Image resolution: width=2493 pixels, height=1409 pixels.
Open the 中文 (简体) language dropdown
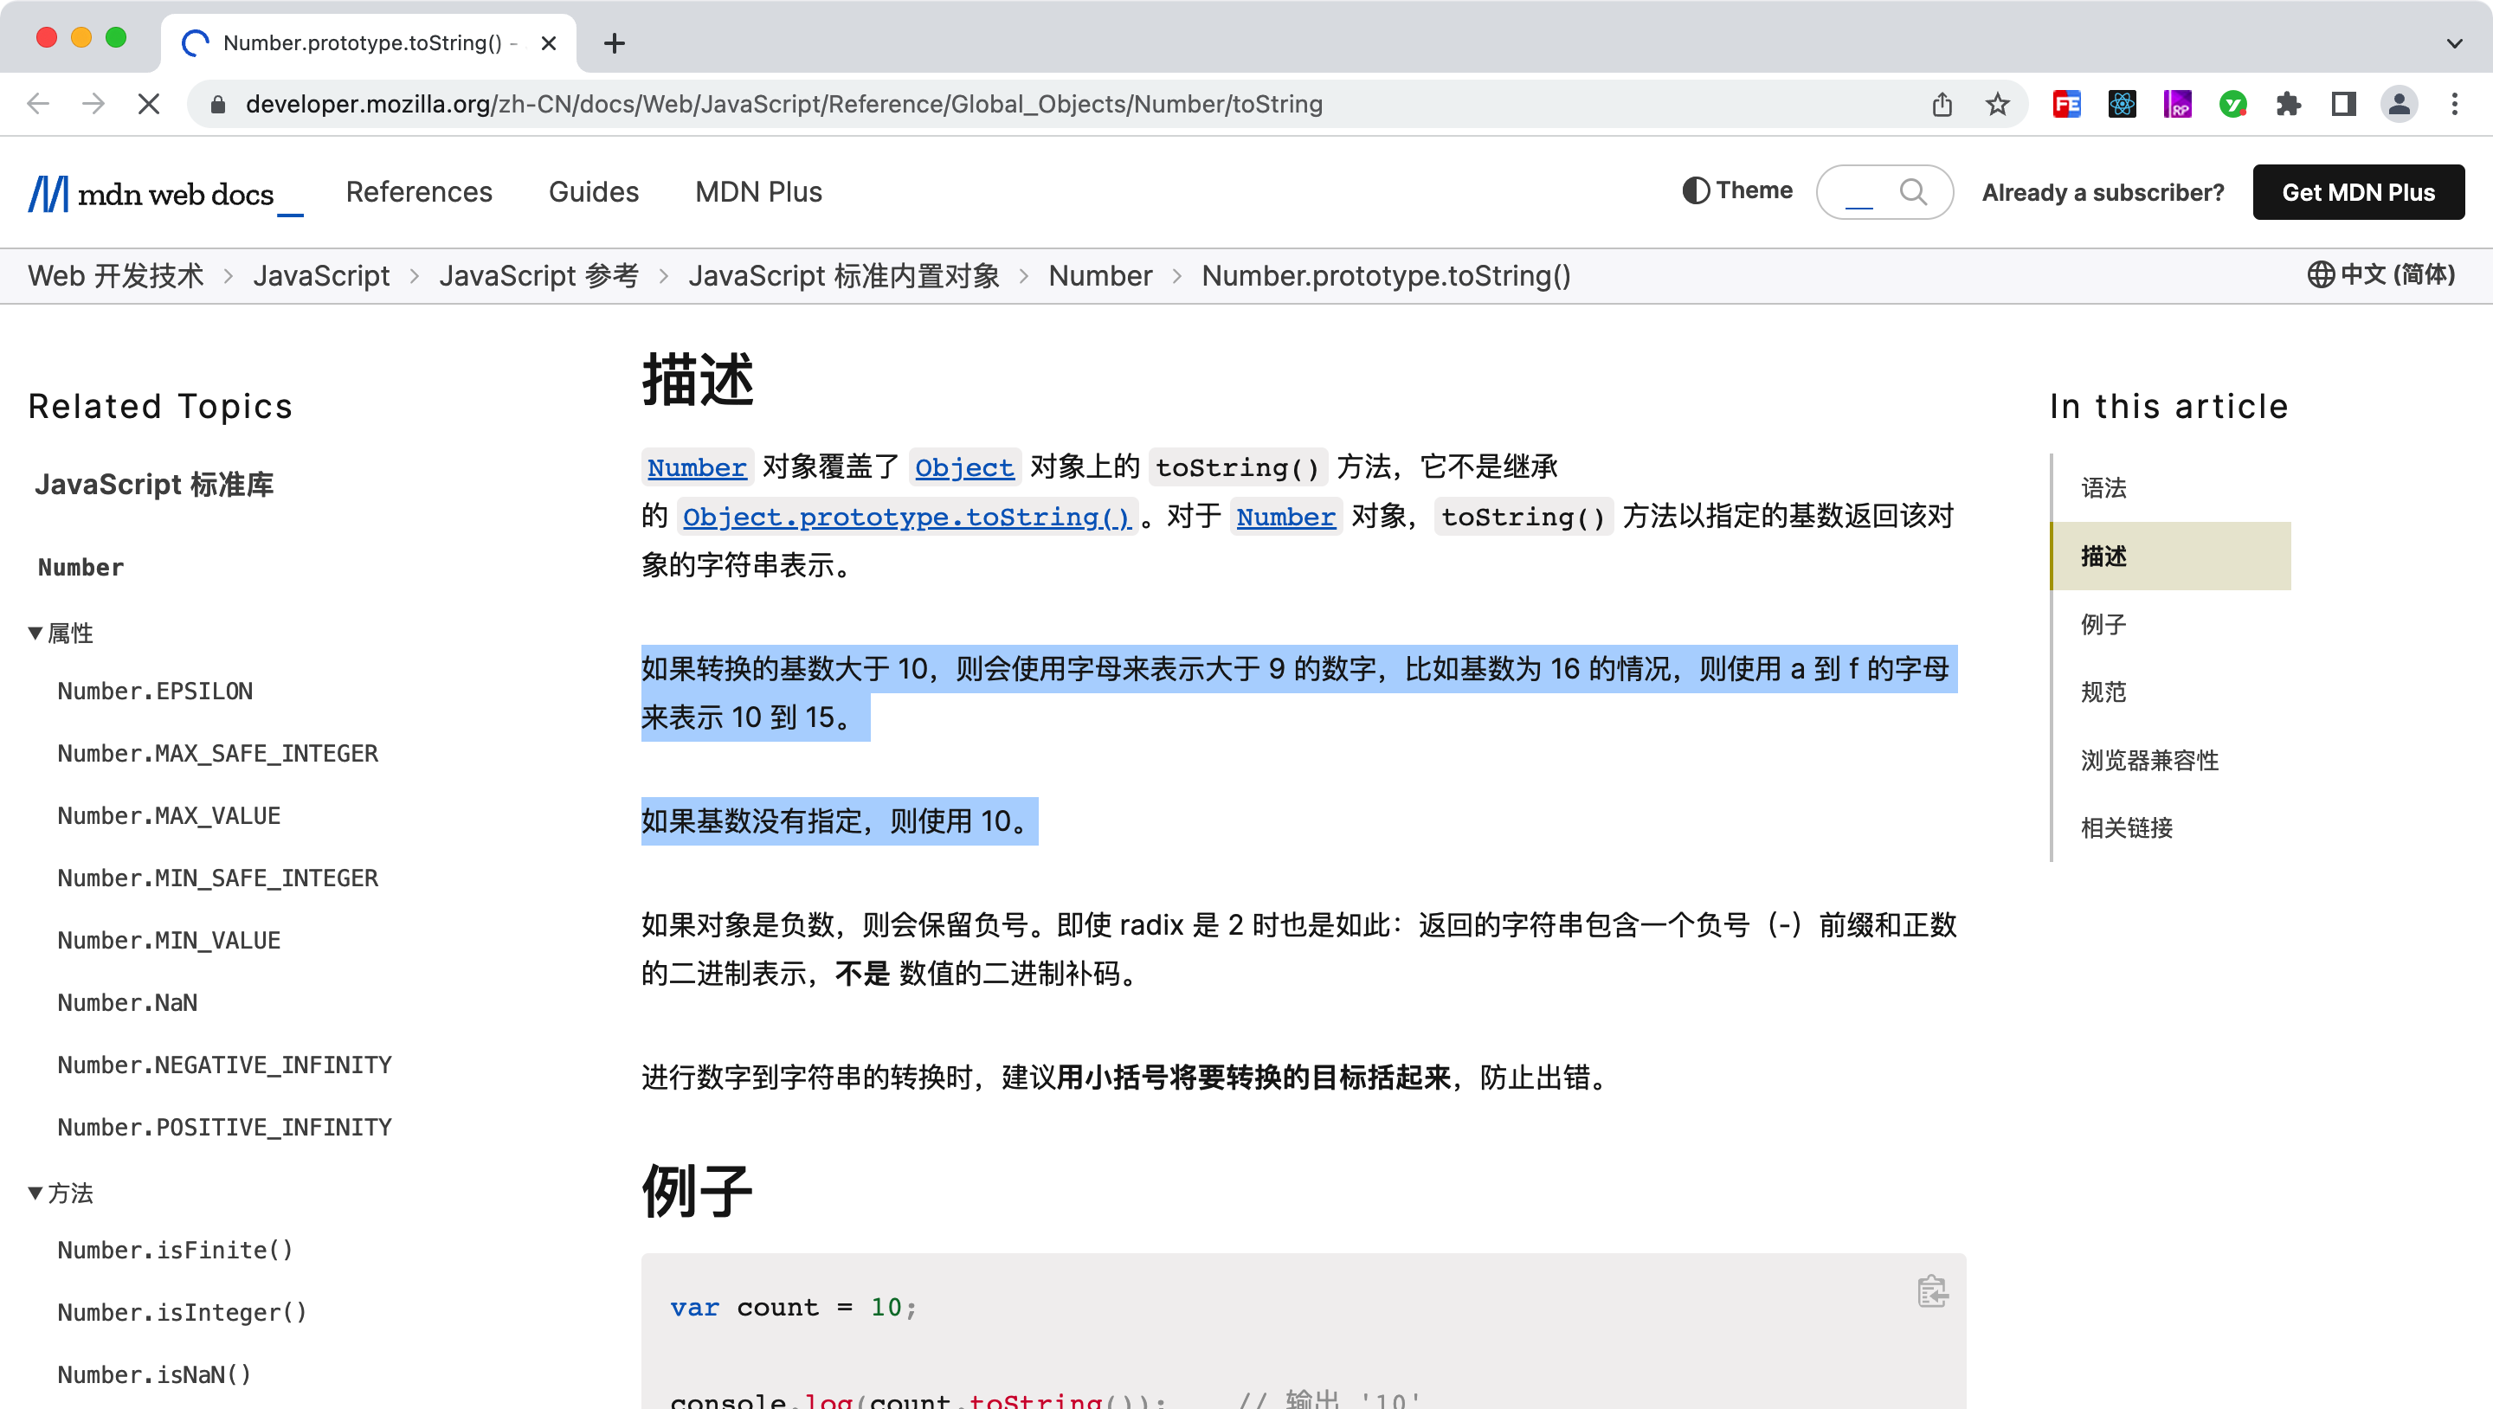tap(2380, 275)
